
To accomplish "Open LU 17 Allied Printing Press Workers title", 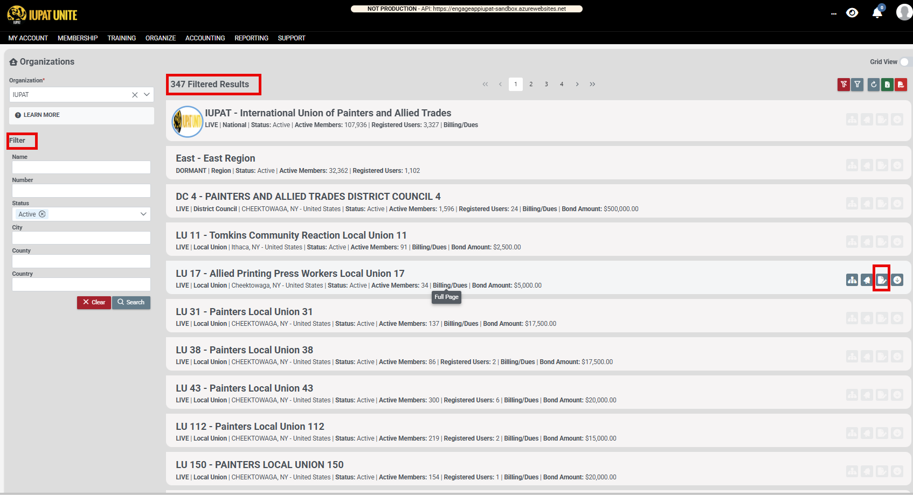I will point(290,274).
